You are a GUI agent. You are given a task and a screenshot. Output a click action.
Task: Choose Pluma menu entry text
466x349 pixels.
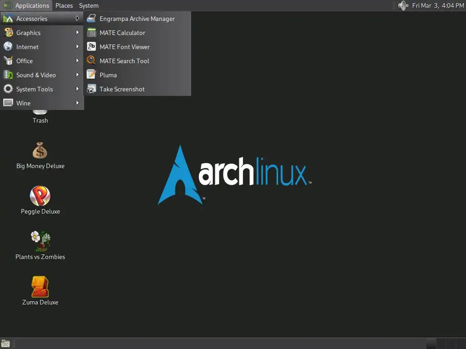click(108, 75)
